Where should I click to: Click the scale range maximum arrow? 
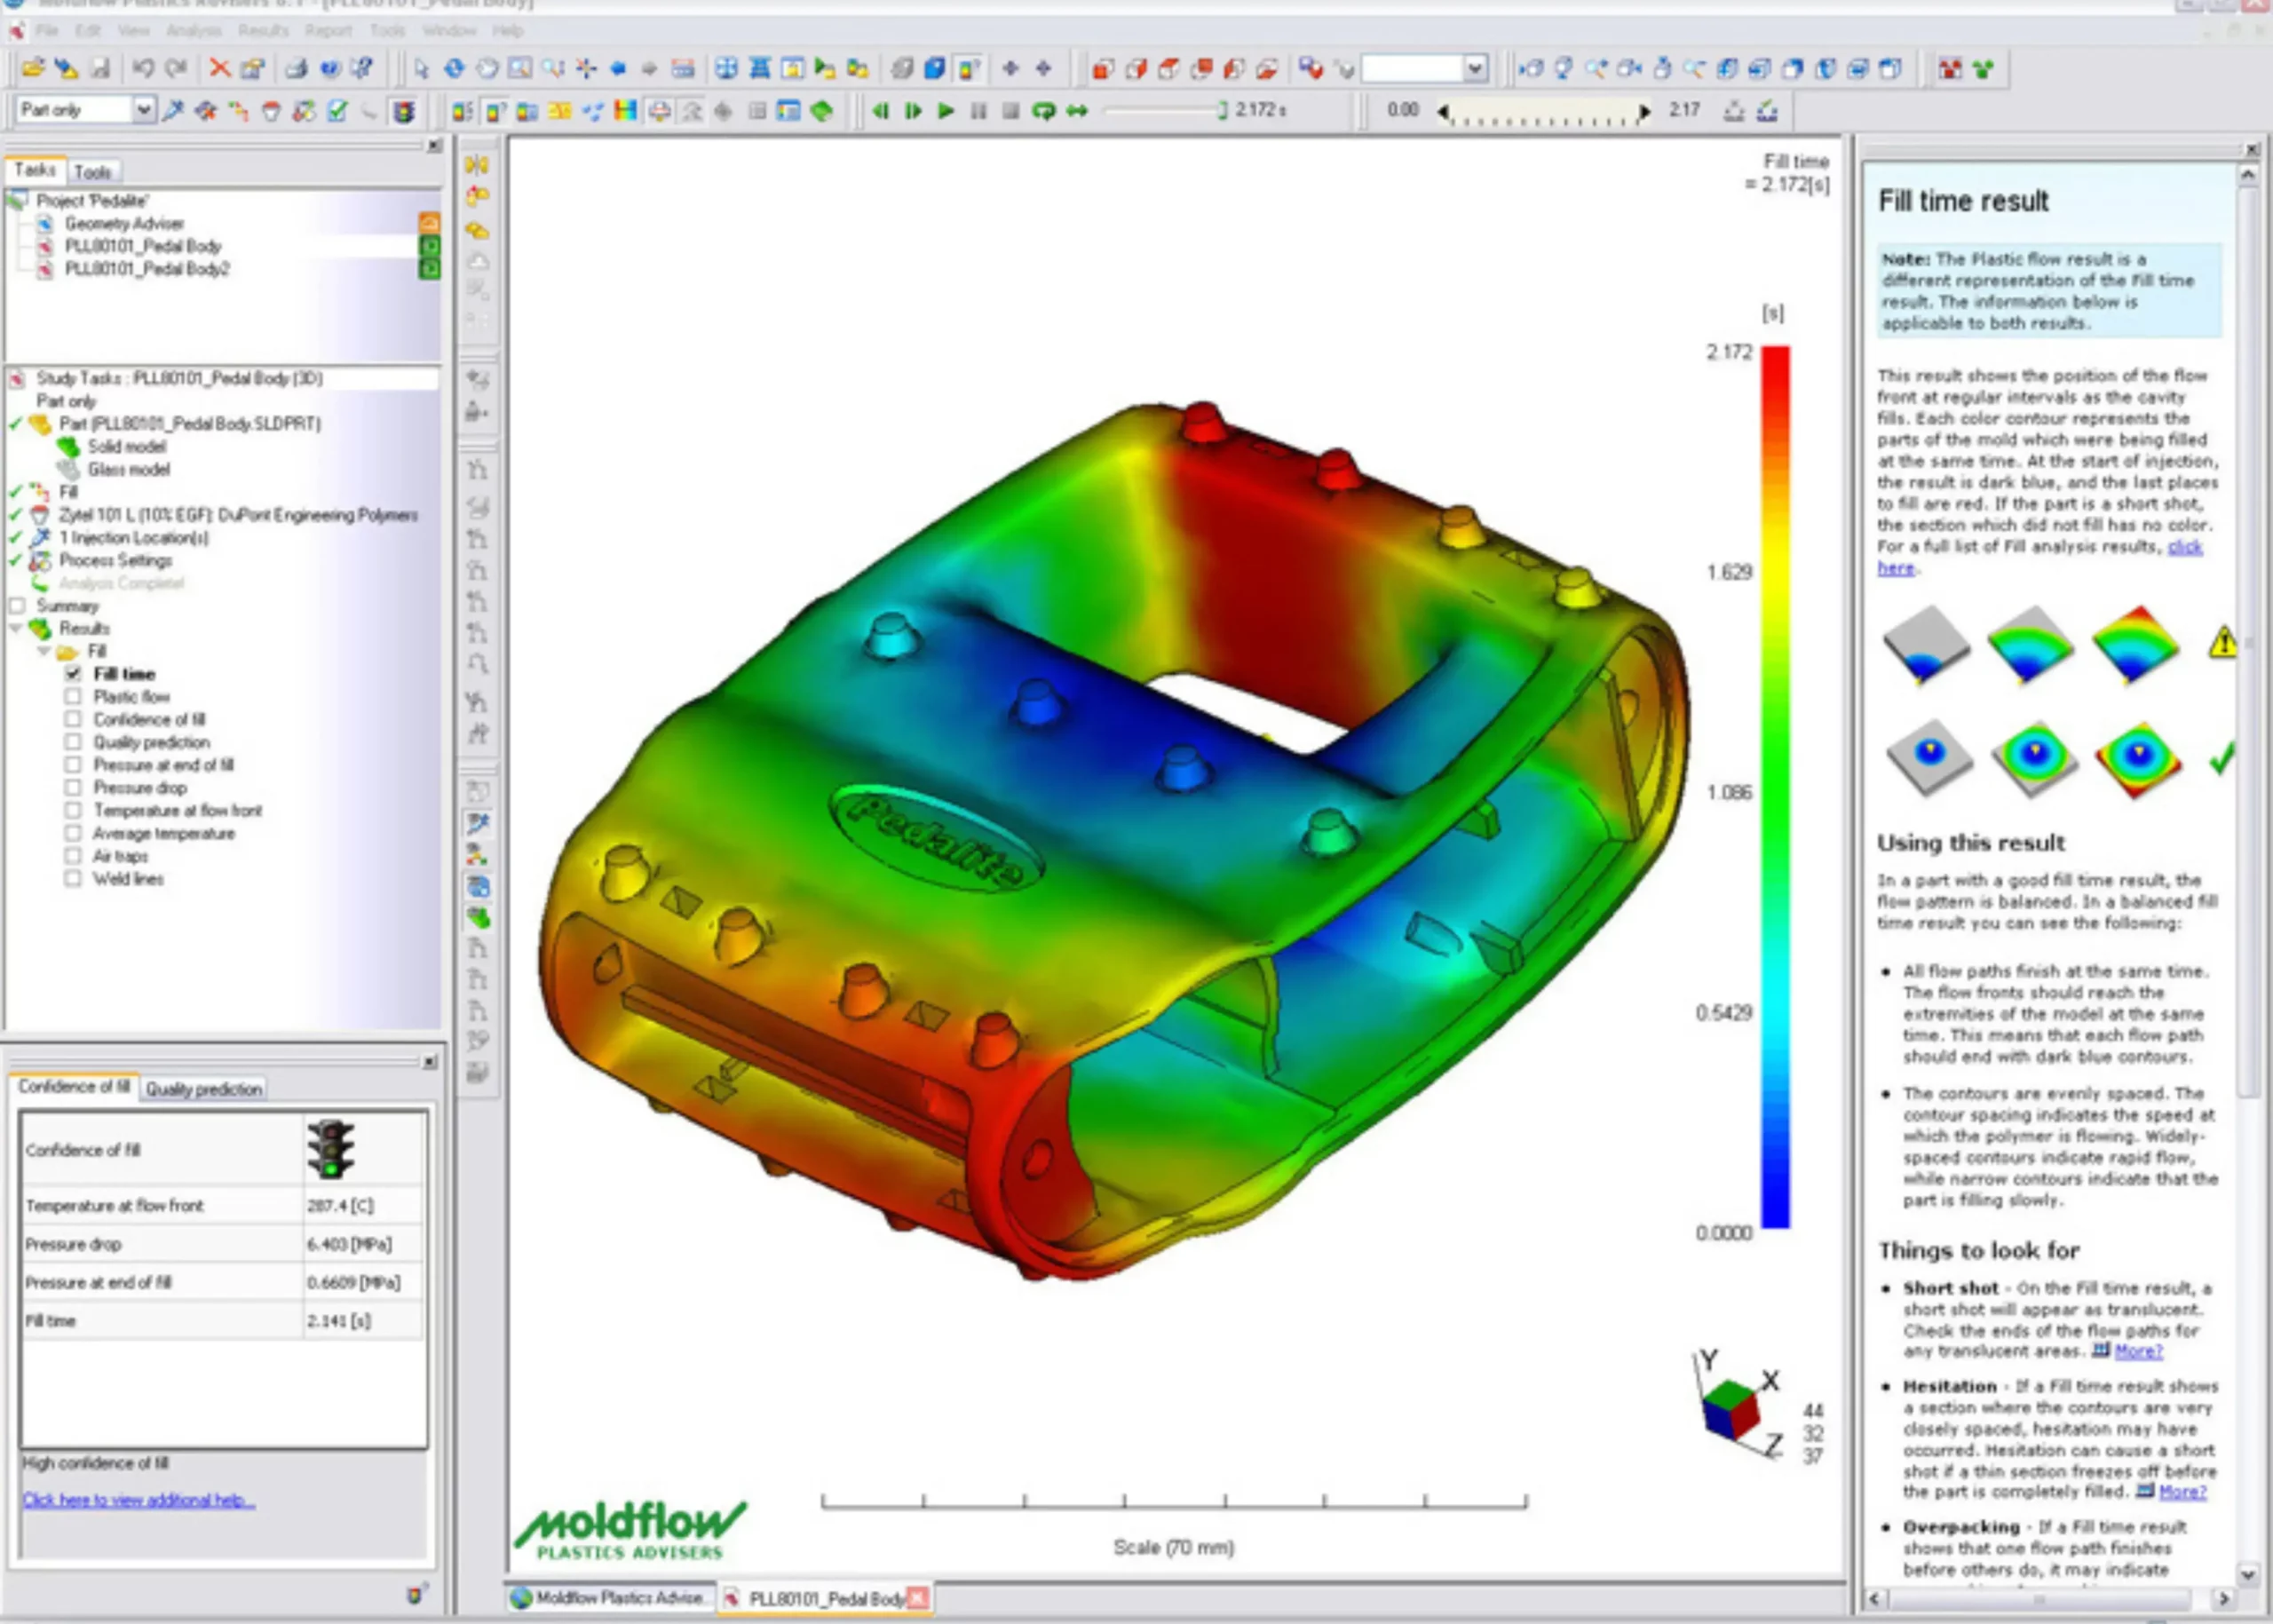coord(1645,112)
